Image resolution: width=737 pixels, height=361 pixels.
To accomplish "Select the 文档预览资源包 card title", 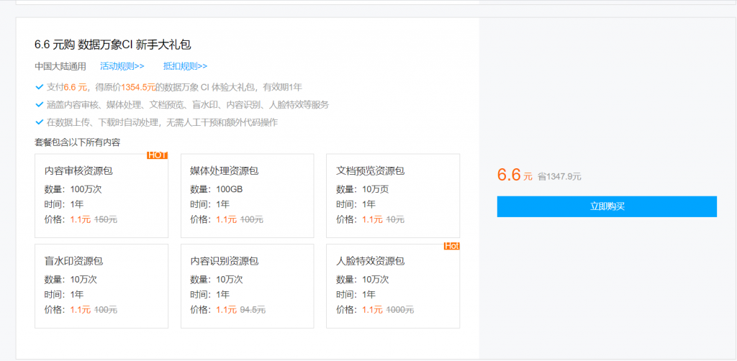I will [371, 171].
